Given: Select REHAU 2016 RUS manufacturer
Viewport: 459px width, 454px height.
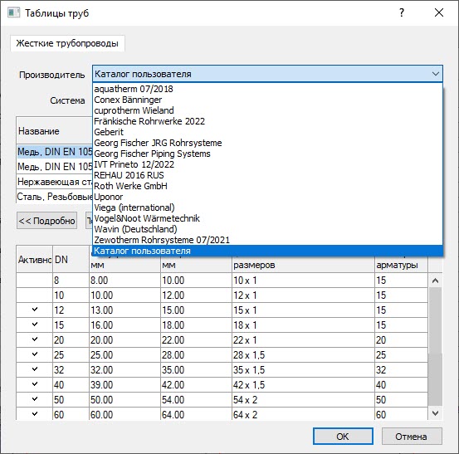Looking at the screenshot, I should [267, 175].
